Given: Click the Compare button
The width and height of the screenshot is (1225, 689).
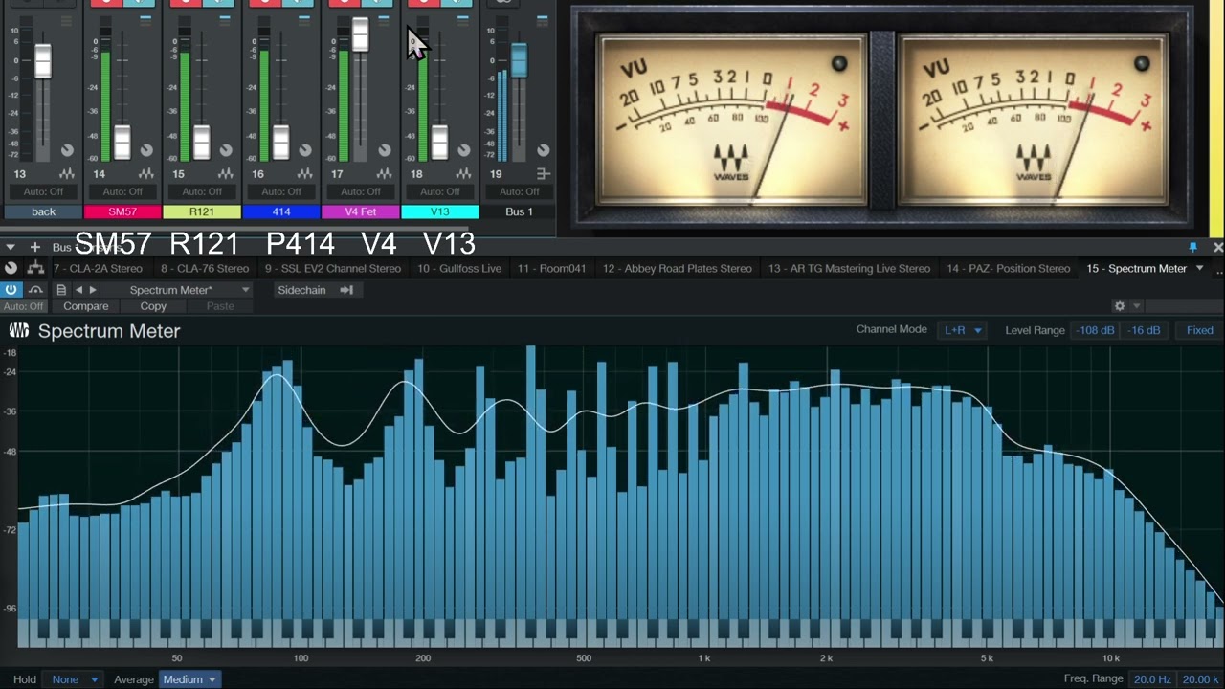Looking at the screenshot, I should click(85, 306).
